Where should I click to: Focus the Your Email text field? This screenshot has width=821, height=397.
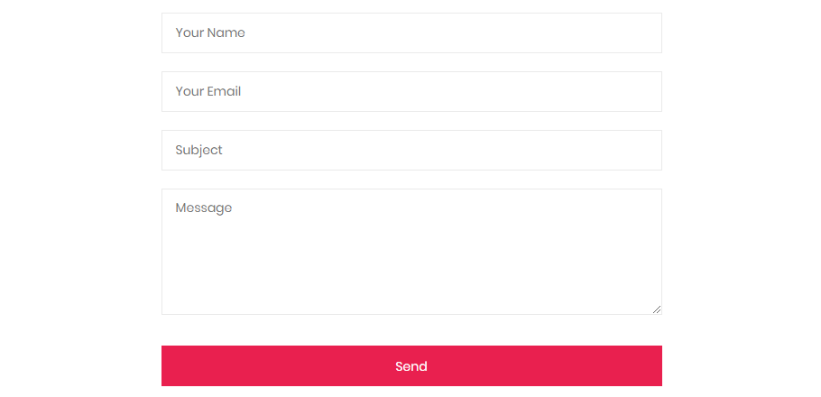coord(411,91)
